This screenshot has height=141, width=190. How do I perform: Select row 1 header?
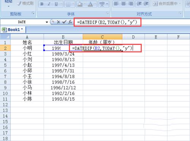(5, 42)
